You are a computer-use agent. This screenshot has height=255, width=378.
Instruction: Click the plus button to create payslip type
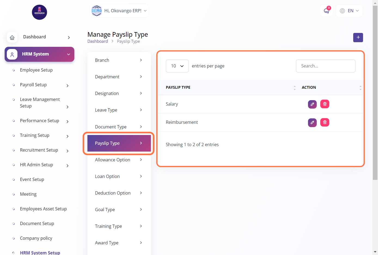pyautogui.click(x=358, y=38)
